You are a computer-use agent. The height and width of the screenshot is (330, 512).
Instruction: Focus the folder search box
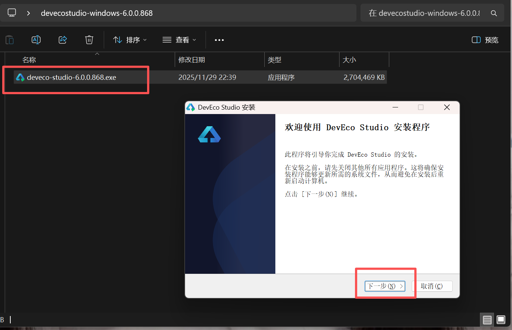pyautogui.click(x=432, y=13)
